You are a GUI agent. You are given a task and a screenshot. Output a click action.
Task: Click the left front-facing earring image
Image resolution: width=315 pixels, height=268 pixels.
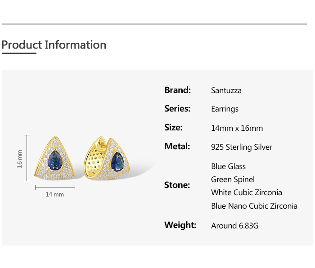(55, 160)
